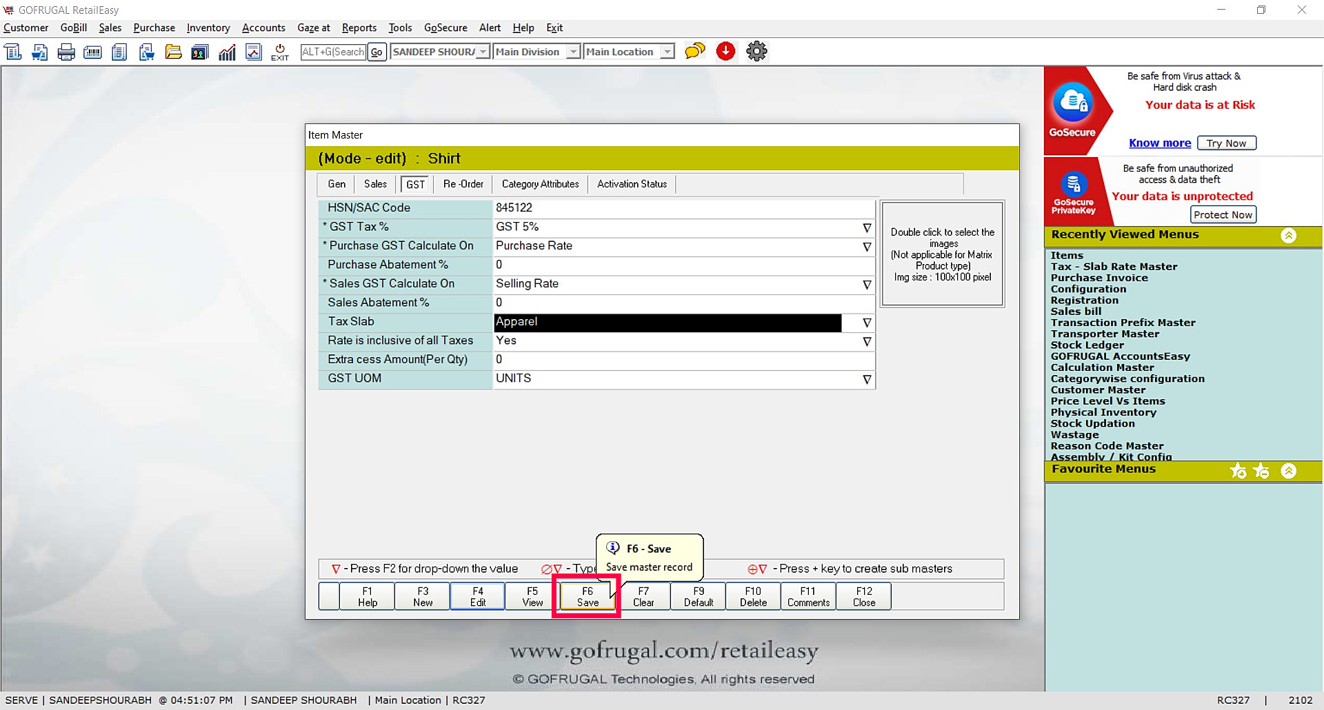Screen dimensions: 1324x710
Task: Click the Protect Now button
Action: pyautogui.click(x=1223, y=214)
